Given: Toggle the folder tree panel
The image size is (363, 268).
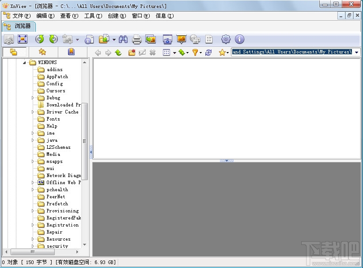Looking at the screenshot, I should [15, 52].
